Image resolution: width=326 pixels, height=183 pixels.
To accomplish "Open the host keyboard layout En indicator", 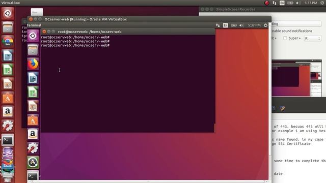I will (x=282, y=3).
